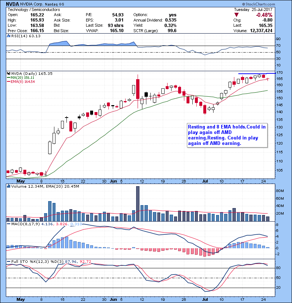Click the red EMA(8) legend line
The image size is (292, 303).
click(8, 82)
